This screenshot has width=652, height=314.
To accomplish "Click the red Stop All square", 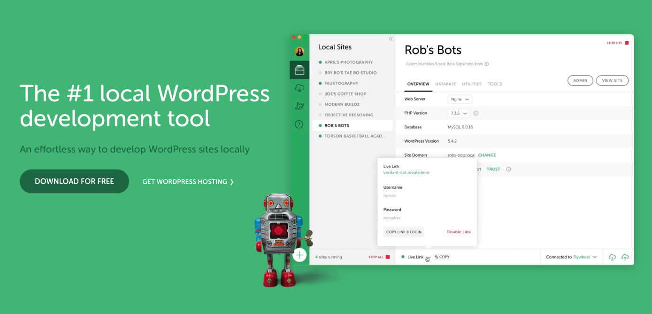I will point(388,257).
